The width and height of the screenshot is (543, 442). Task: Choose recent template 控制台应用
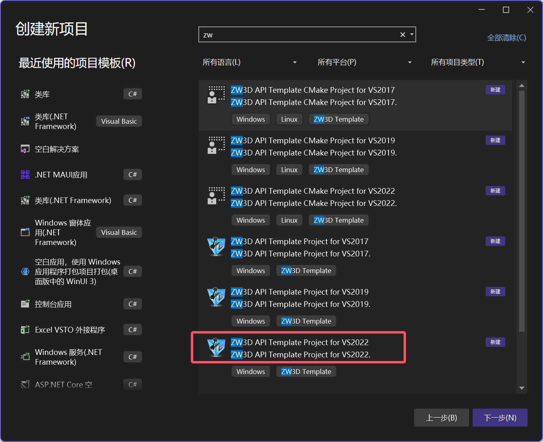81,304
